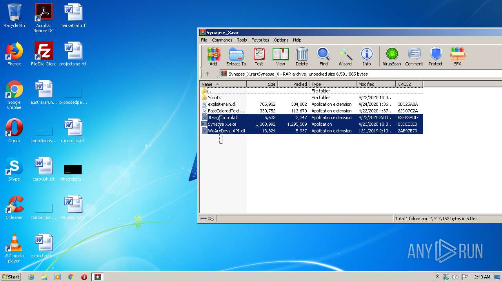Click the Find magnifier icon
The width and height of the screenshot is (502, 282).
coord(324,57)
